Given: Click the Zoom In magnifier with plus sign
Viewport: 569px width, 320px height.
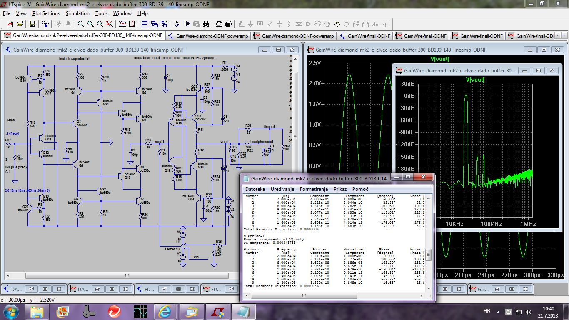Looking at the screenshot, I should click(81, 24).
